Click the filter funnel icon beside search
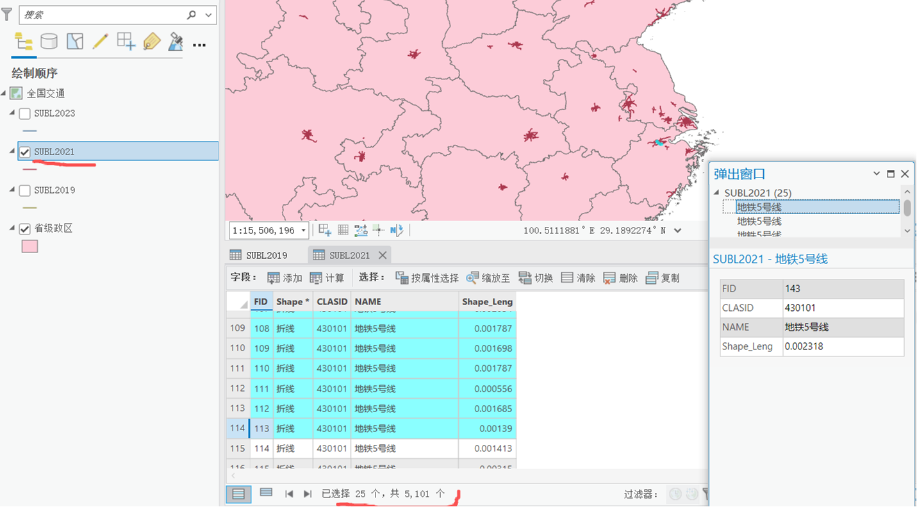This screenshot has height=507, width=917. pos(6,14)
